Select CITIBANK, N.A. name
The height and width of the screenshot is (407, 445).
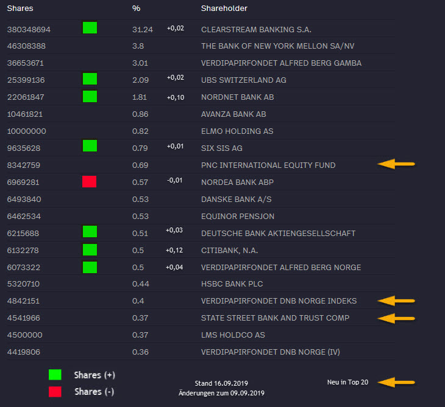click(229, 251)
